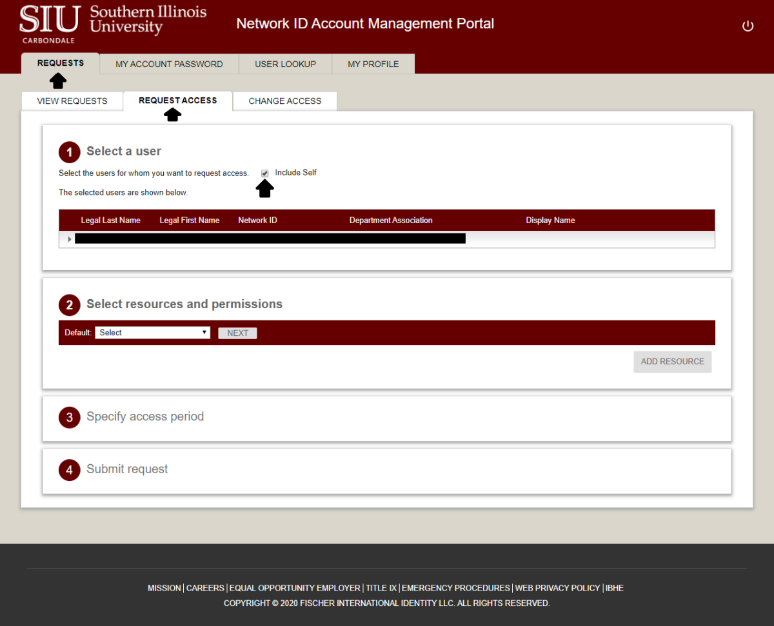
Task: Click the 'Submit request' step circle
Action: (x=69, y=470)
